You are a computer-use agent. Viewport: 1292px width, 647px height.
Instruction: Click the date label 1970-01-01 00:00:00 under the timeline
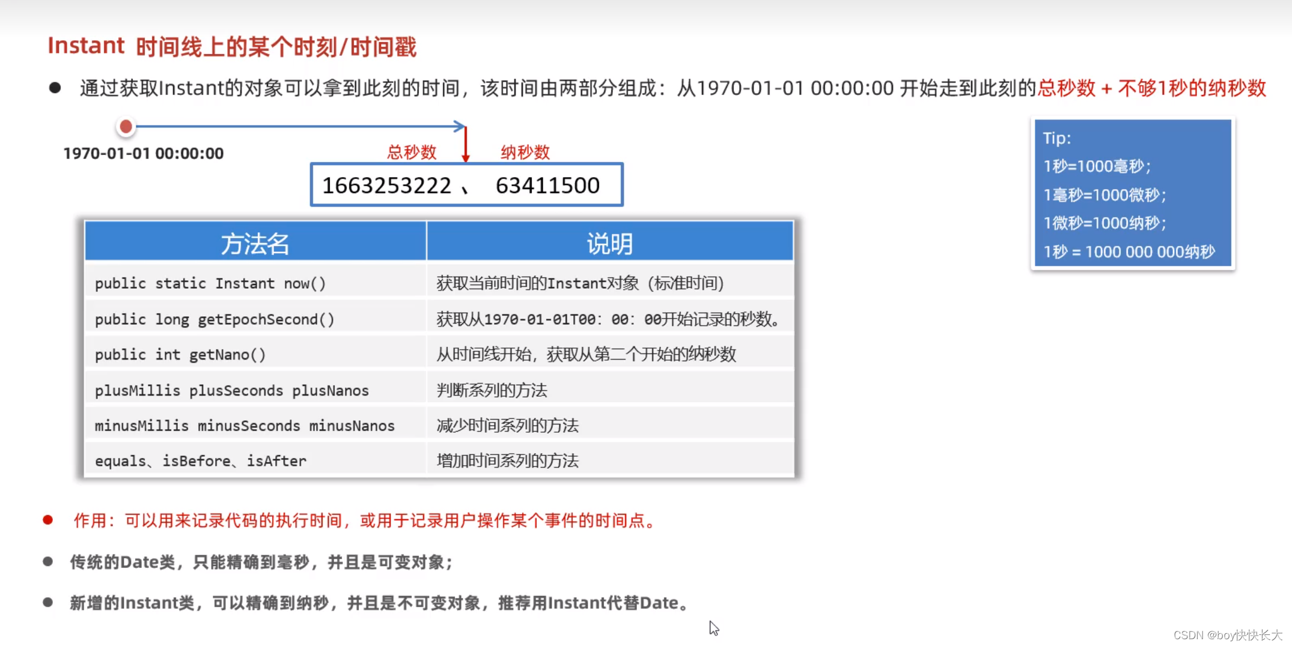tap(143, 154)
